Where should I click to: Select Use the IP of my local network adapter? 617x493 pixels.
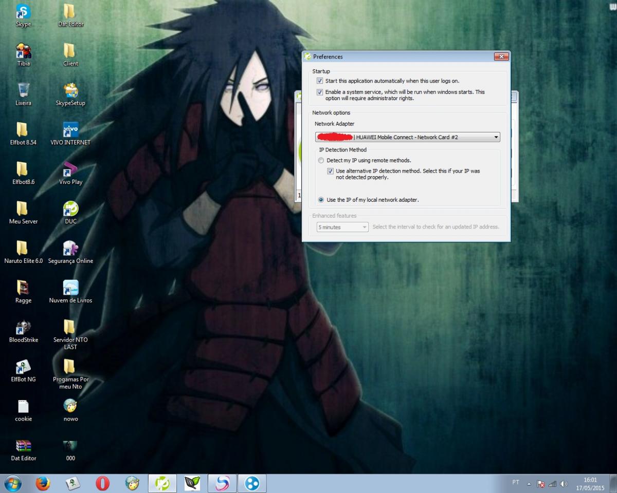(x=321, y=200)
